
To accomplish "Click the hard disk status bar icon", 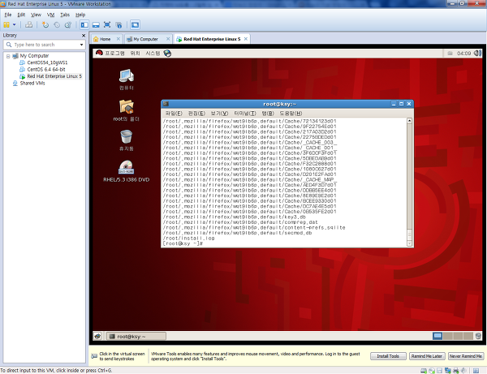I will pos(424,371).
